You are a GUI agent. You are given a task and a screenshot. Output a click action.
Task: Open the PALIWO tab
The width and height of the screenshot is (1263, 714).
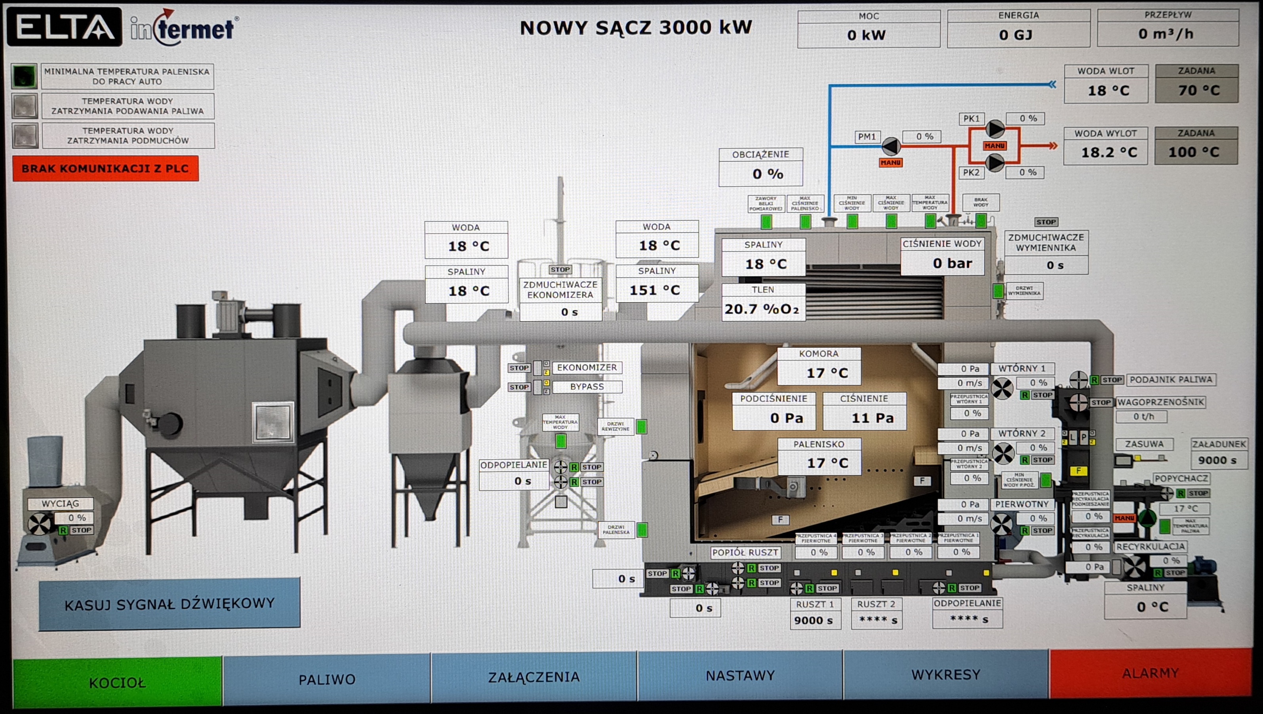tap(327, 679)
